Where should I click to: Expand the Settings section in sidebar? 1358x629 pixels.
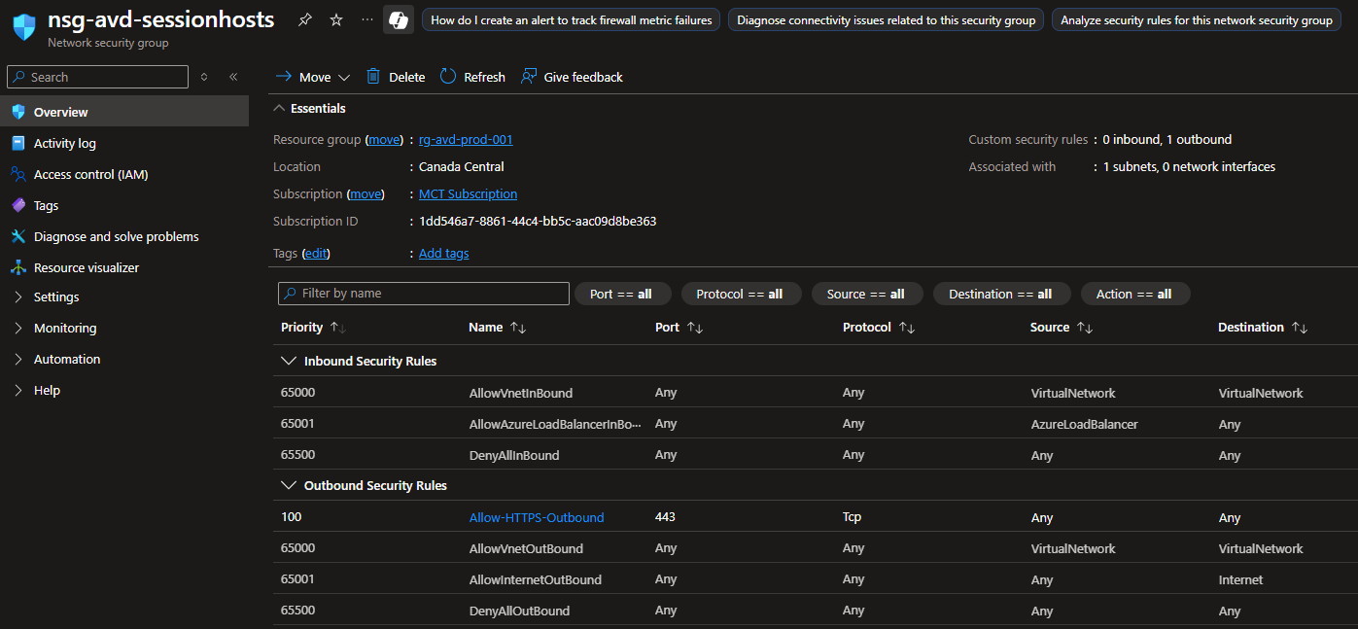pos(56,297)
